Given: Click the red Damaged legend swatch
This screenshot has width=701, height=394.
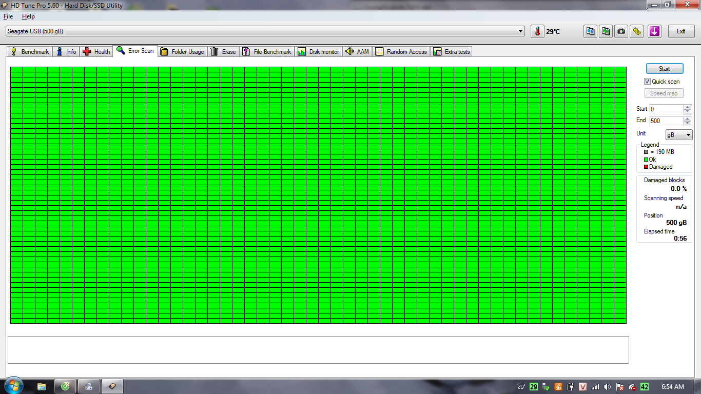Looking at the screenshot, I should tap(646, 167).
